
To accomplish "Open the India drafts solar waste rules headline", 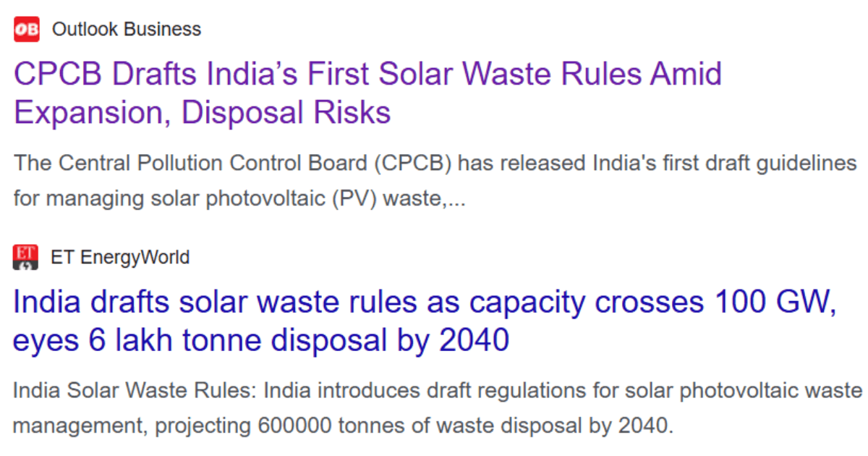I will click(425, 321).
